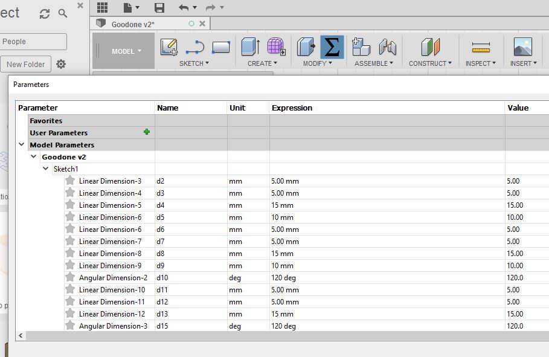Click the New Folder button
Image resolution: width=549 pixels, height=357 pixels.
pyautogui.click(x=25, y=65)
